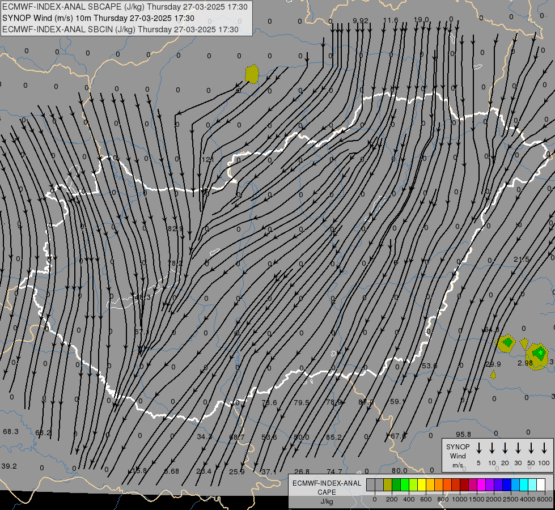Click the SBCIN title line in the header
Screen dimensions: 555x510
(x=120, y=29)
